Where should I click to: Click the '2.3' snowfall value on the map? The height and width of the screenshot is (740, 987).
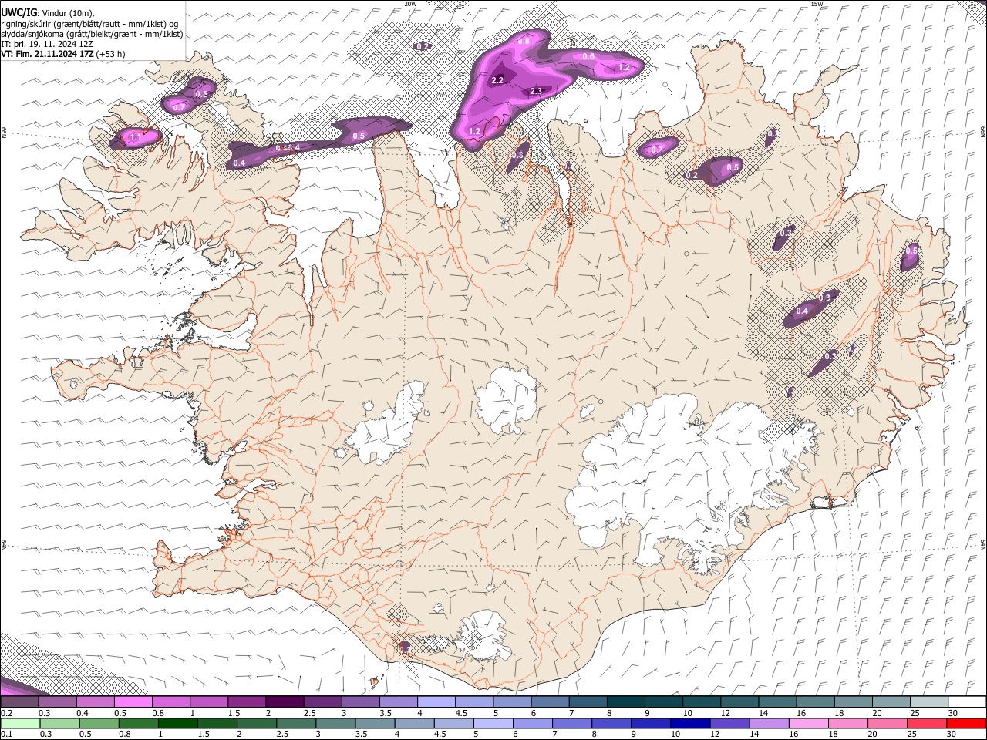pos(537,92)
